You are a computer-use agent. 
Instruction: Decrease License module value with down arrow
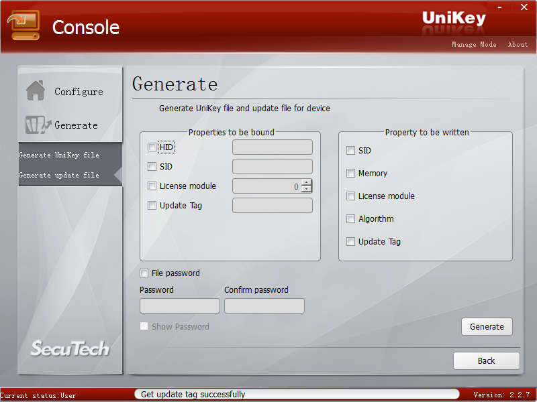pos(307,190)
